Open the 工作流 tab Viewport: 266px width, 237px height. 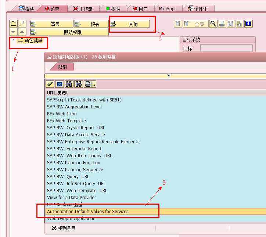click(83, 8)
